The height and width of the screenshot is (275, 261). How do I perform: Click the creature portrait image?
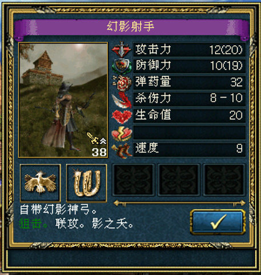pos(63,100)
